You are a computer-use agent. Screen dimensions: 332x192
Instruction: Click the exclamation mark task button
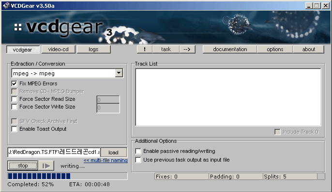(x=145, y=49)
